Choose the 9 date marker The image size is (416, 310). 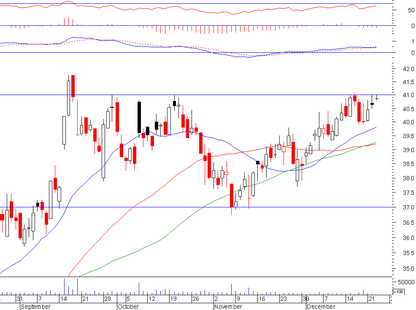click(238, 299)
